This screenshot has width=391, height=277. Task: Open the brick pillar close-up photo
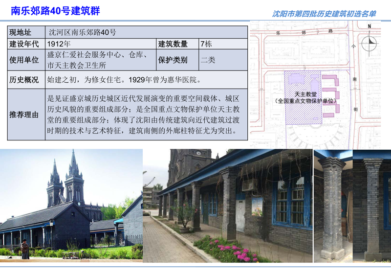click(352, 206)
